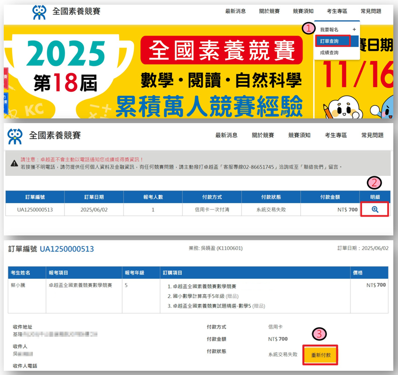Image resolution: width=398 pixels, height=375 pixels.
Task: Click the 收件地址 label
Action: pyautogui.click(x=23, y=327)
